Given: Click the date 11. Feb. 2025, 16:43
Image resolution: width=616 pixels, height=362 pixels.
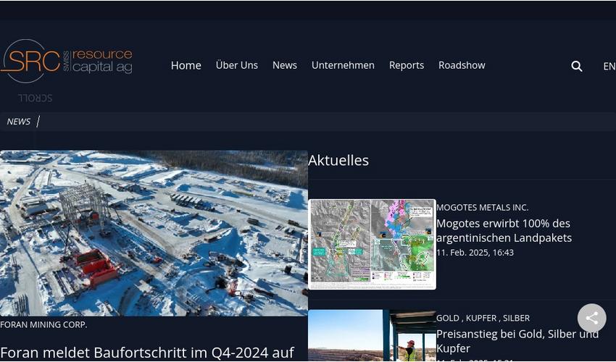Looking at the screenshot, I should pos(475,253).
